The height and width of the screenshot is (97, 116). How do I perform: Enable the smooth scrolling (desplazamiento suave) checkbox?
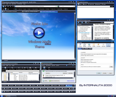point(81,61)
